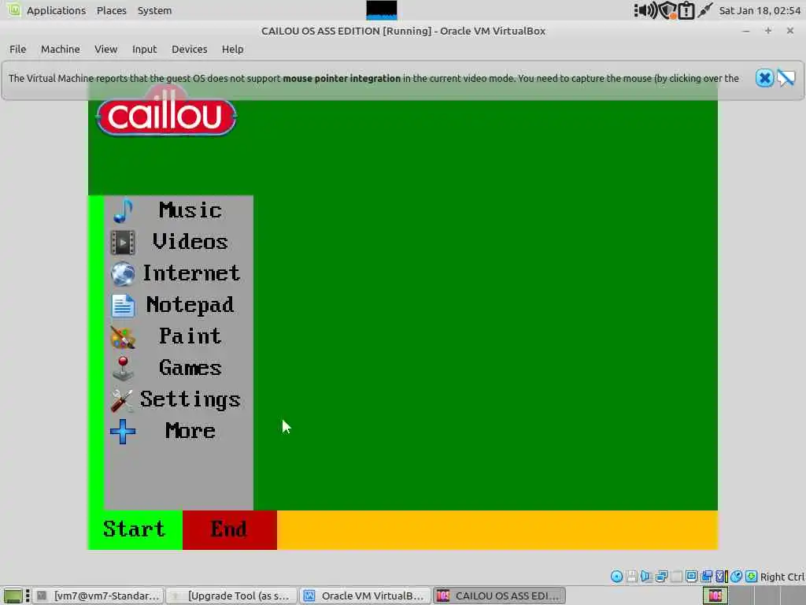806x605 pixels.
Task: Open the Help menu
Action: 232,50
